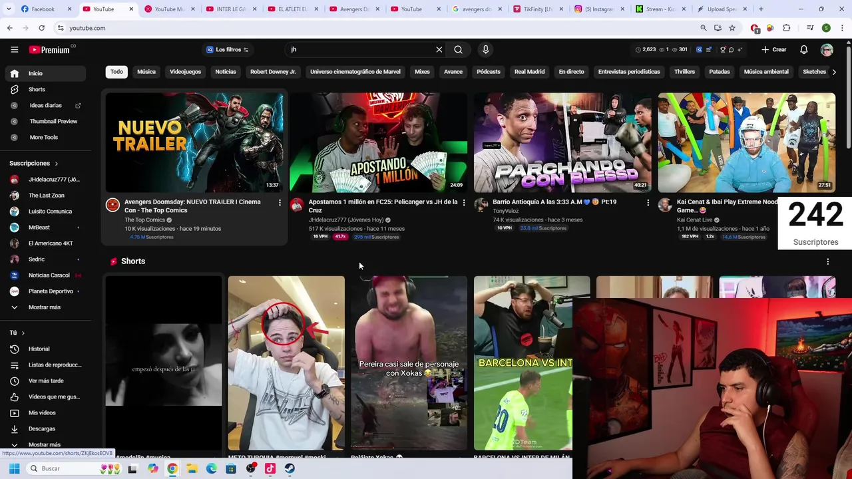Go to Inicio in the sidebar

tap(45, 73)
